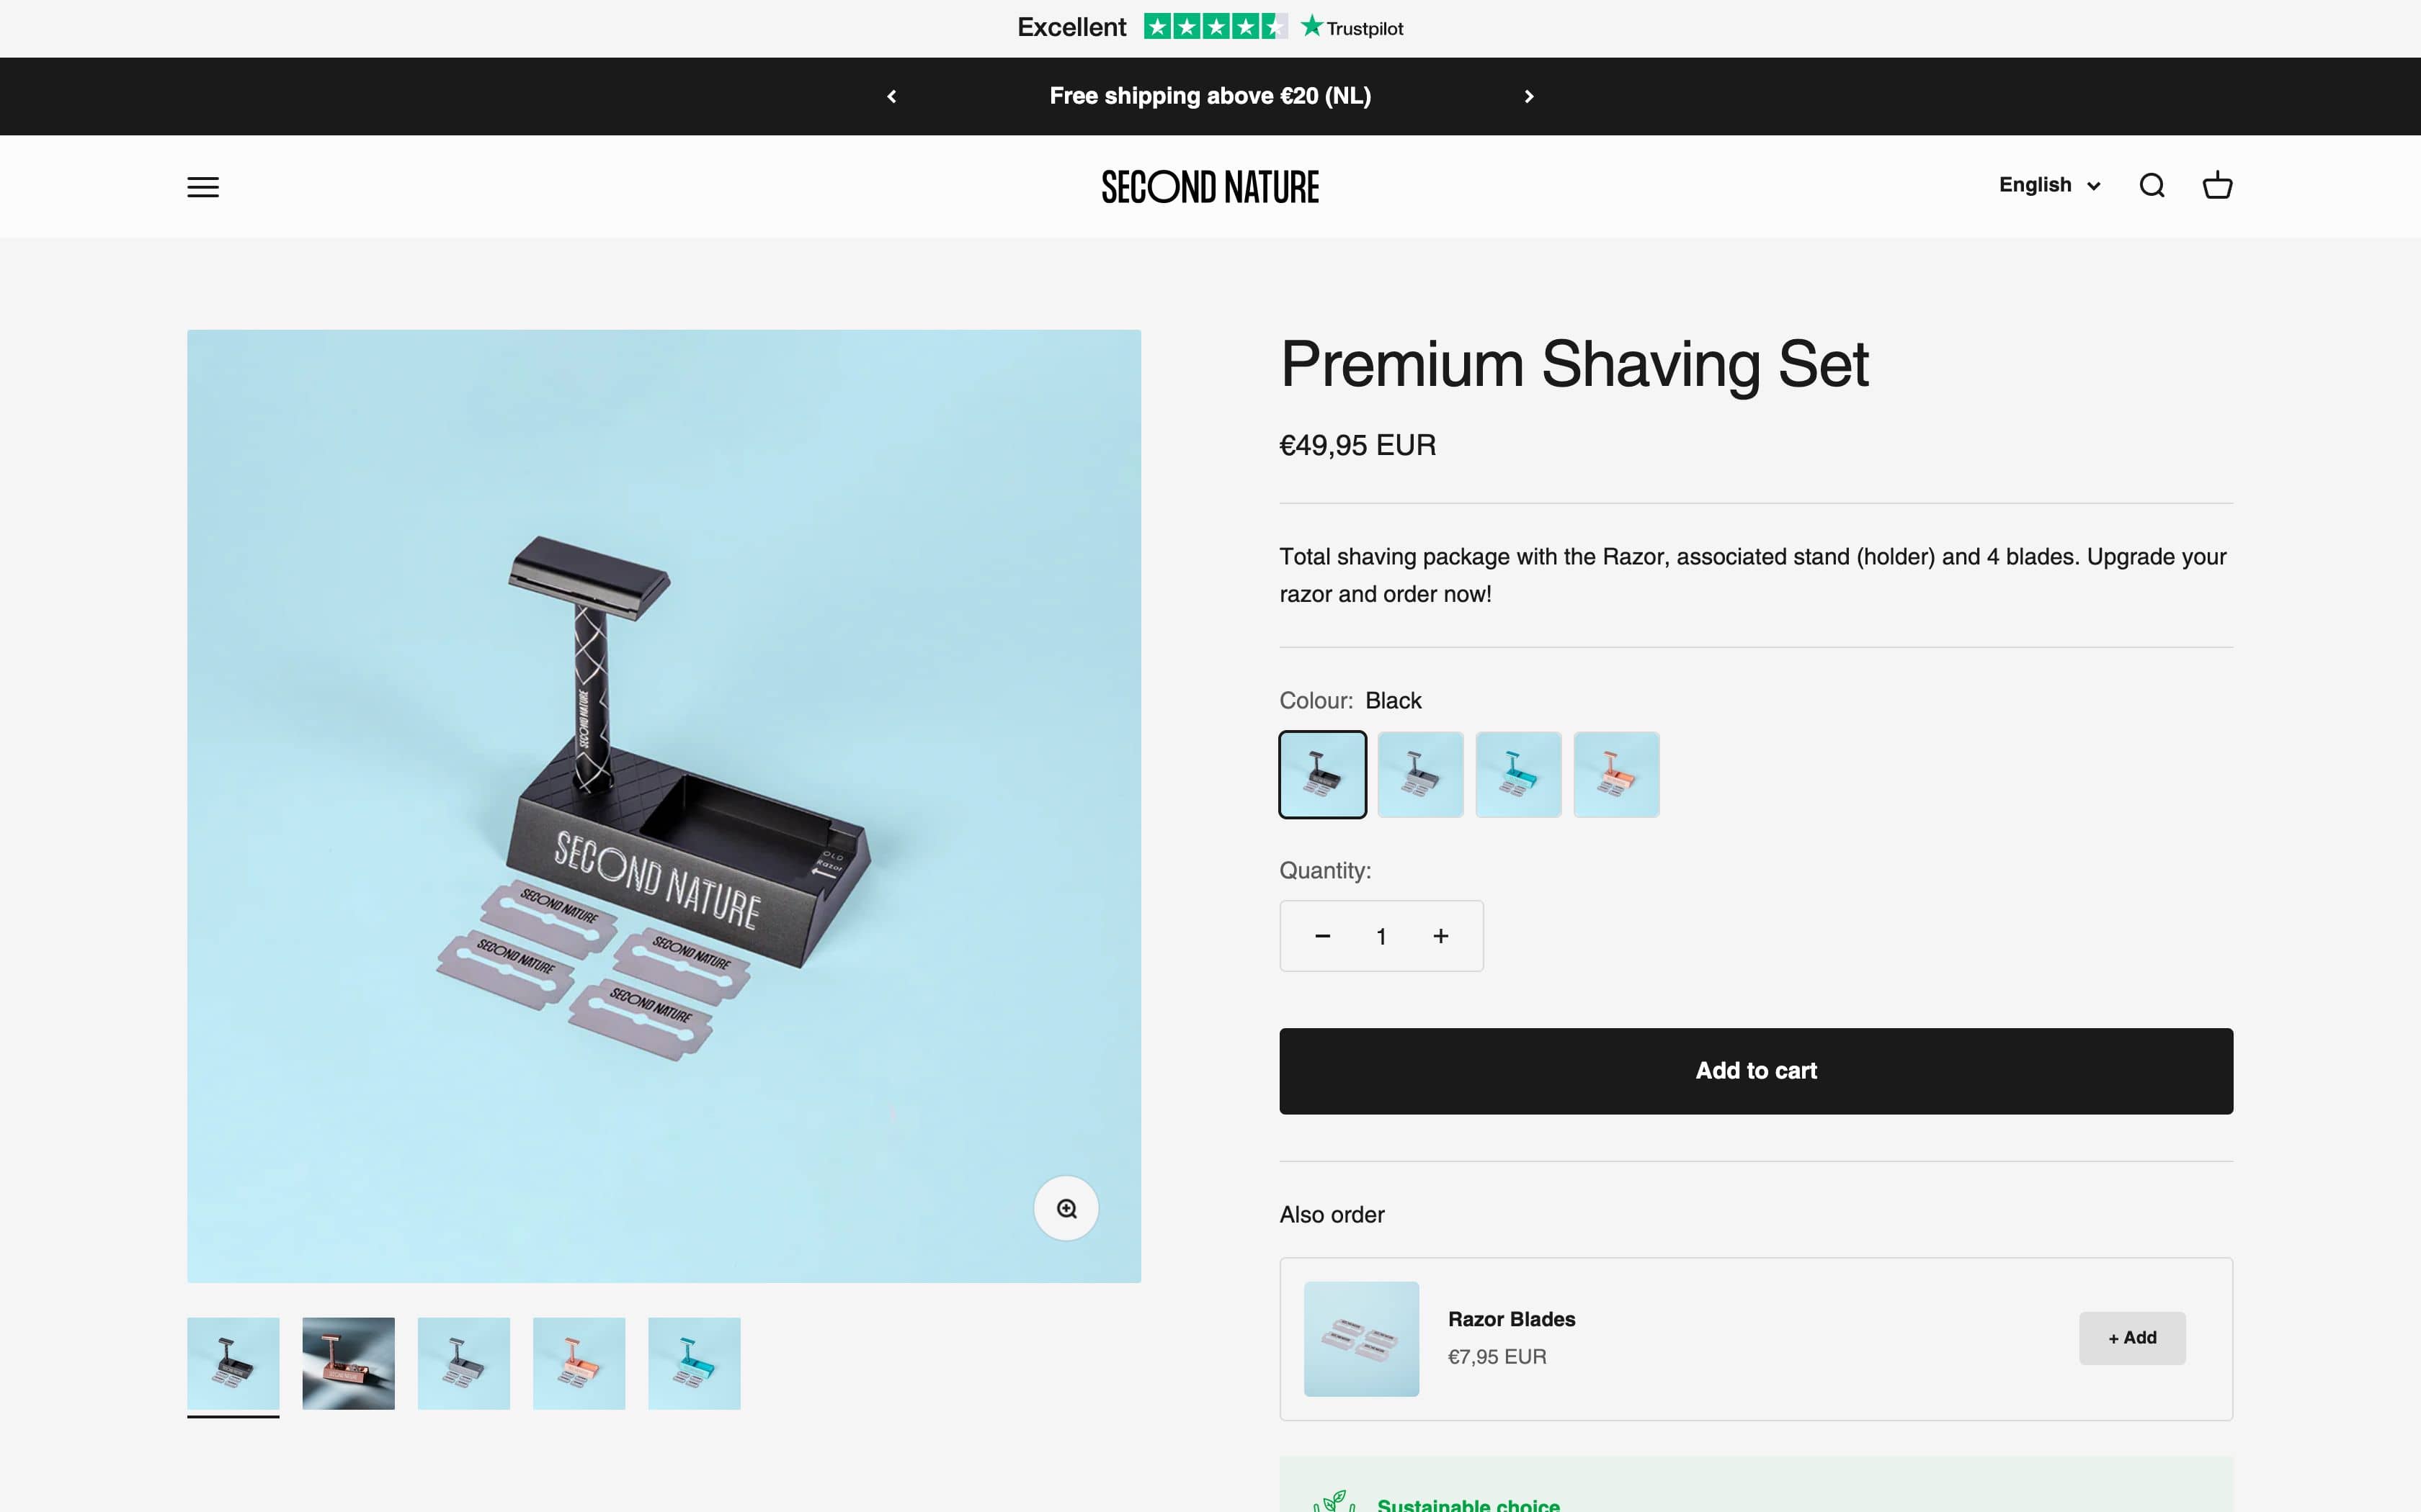Pick the coral orange colour swatch
Viewport: 2421px width, 1512px height.
tap(1617, 774)
